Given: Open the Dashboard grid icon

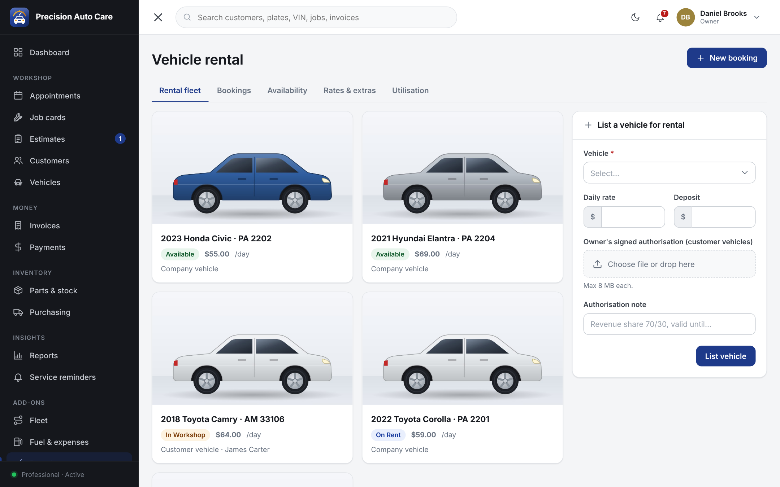Looking at the screenshot, I should (18, 52).
